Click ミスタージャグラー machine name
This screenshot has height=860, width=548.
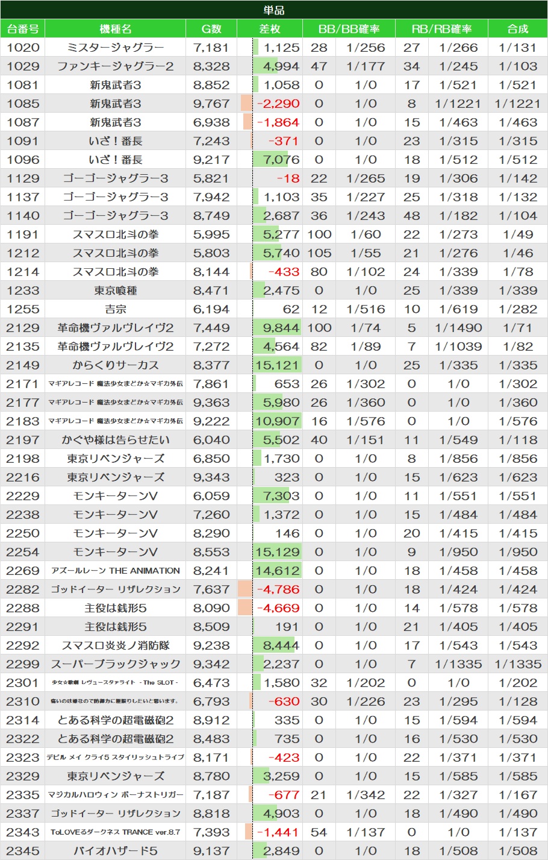[x=115, y=48]
